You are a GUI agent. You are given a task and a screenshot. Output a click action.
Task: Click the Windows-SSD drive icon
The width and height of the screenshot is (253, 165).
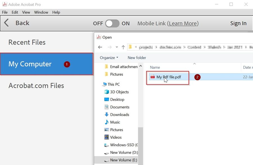tap(107, 145)
